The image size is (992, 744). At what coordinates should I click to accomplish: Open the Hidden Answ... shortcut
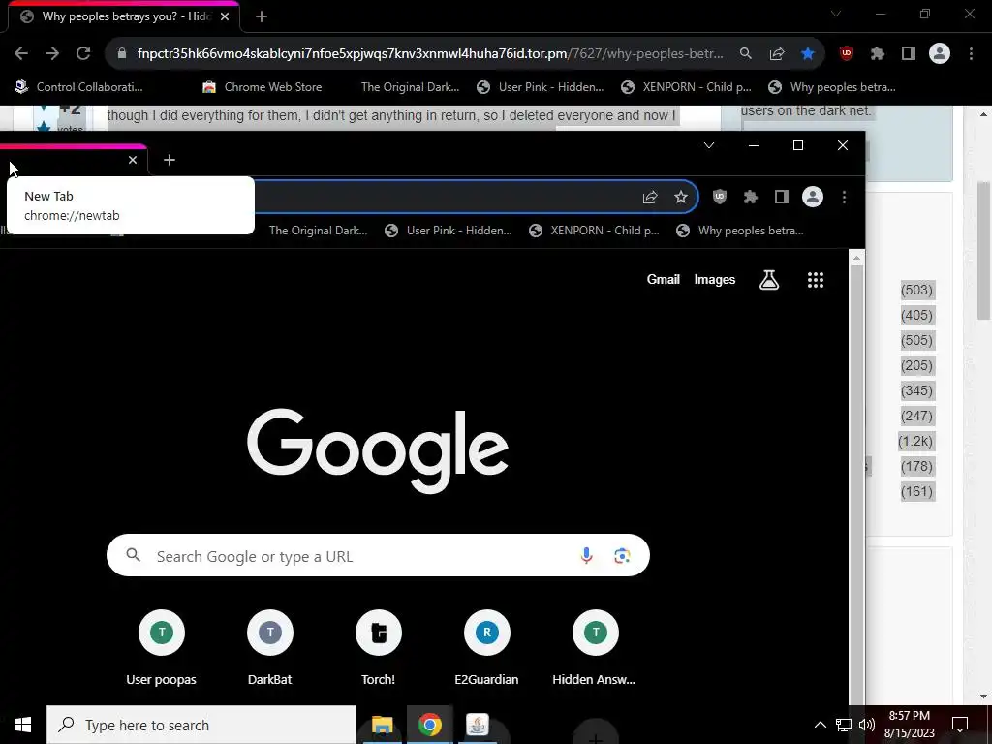(x=595, y=648)
